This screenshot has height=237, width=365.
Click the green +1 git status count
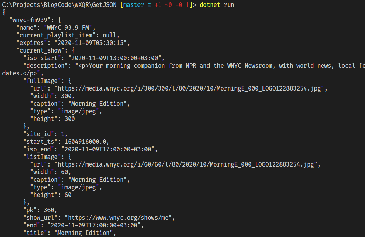(158, 5)
